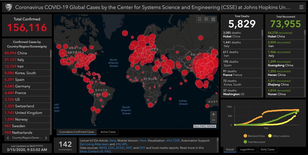Switch to the Active Cases tab
The height and width of the screenshot is (155, 308).
click(x=108, y=132)
